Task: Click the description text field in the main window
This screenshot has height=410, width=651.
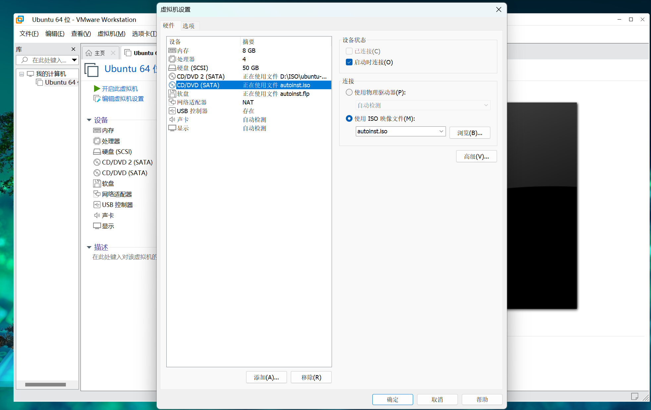Action: click(125, 257)
